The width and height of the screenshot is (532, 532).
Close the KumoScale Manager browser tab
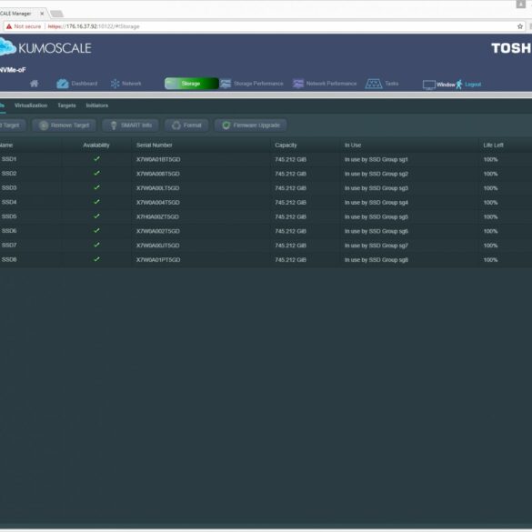click(x=42, y=14)
